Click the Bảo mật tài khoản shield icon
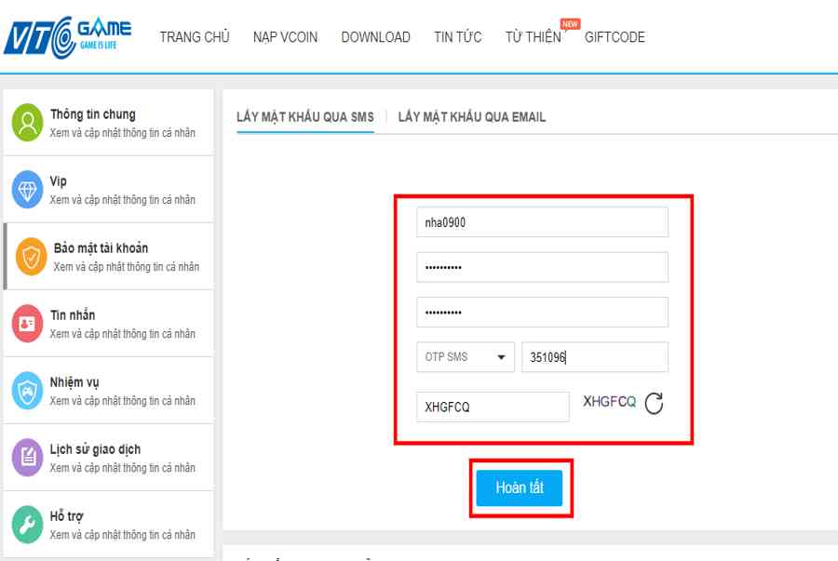 31,257
